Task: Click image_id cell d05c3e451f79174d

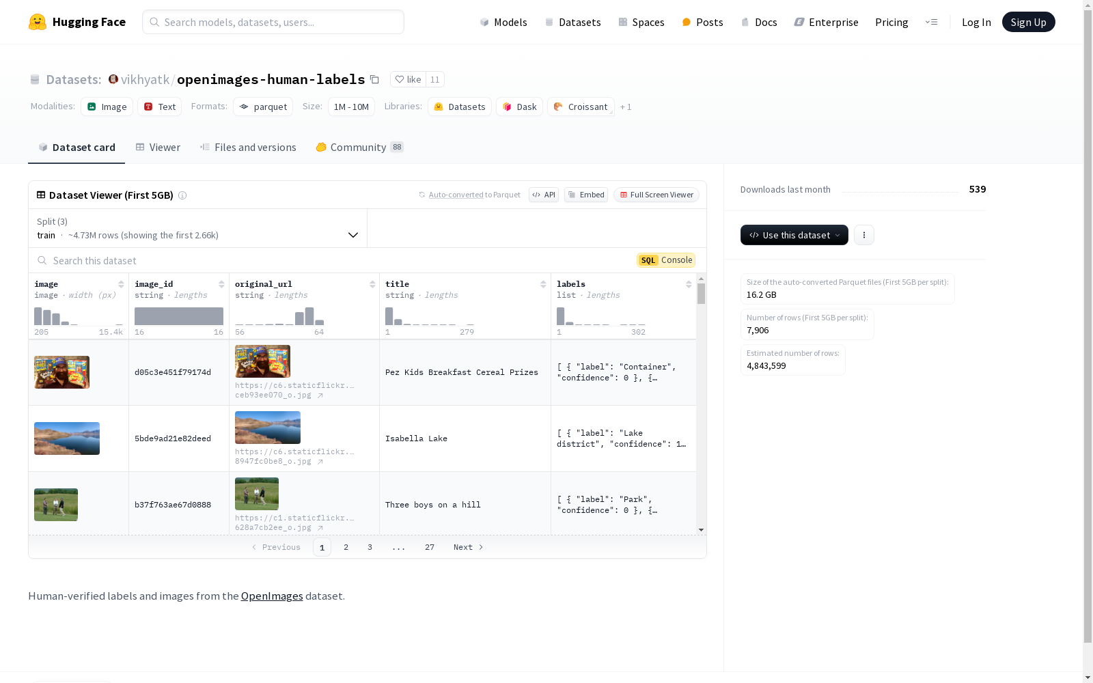Action: [173, 372]
